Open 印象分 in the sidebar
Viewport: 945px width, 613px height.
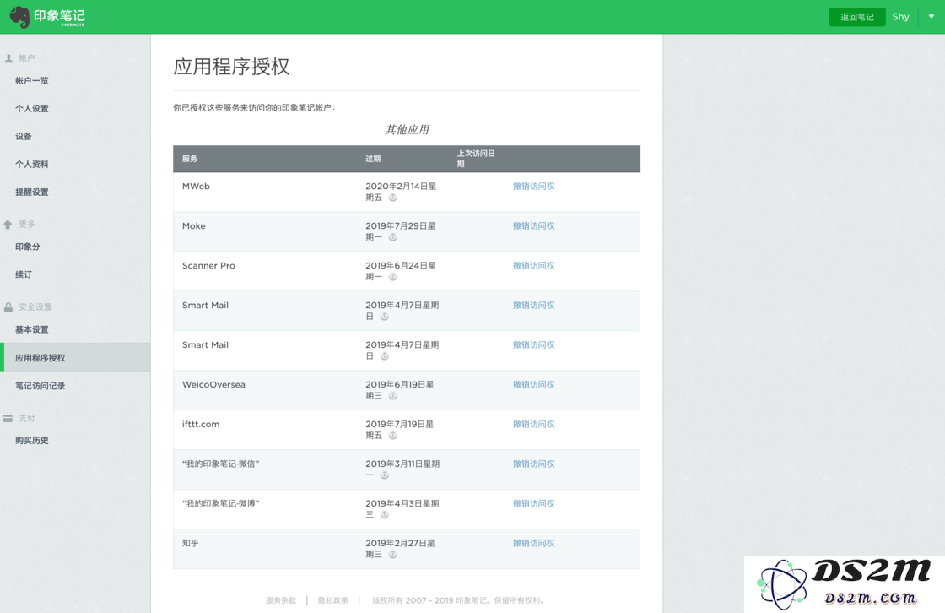(28, 247)
